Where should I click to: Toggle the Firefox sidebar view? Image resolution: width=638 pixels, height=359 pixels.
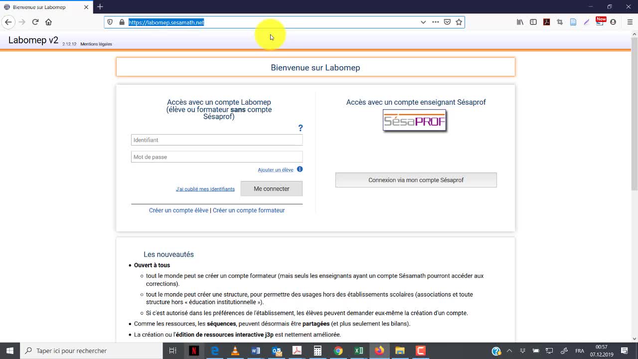click(533, 22)
